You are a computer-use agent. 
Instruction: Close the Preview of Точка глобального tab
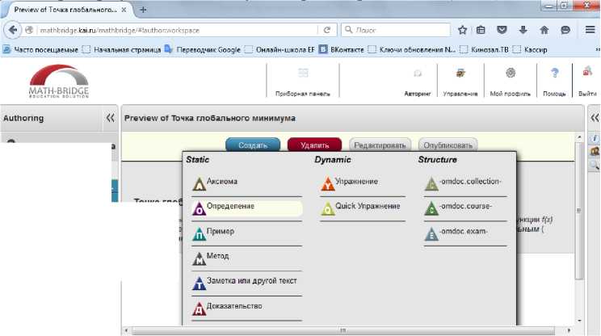click(124, 10)
